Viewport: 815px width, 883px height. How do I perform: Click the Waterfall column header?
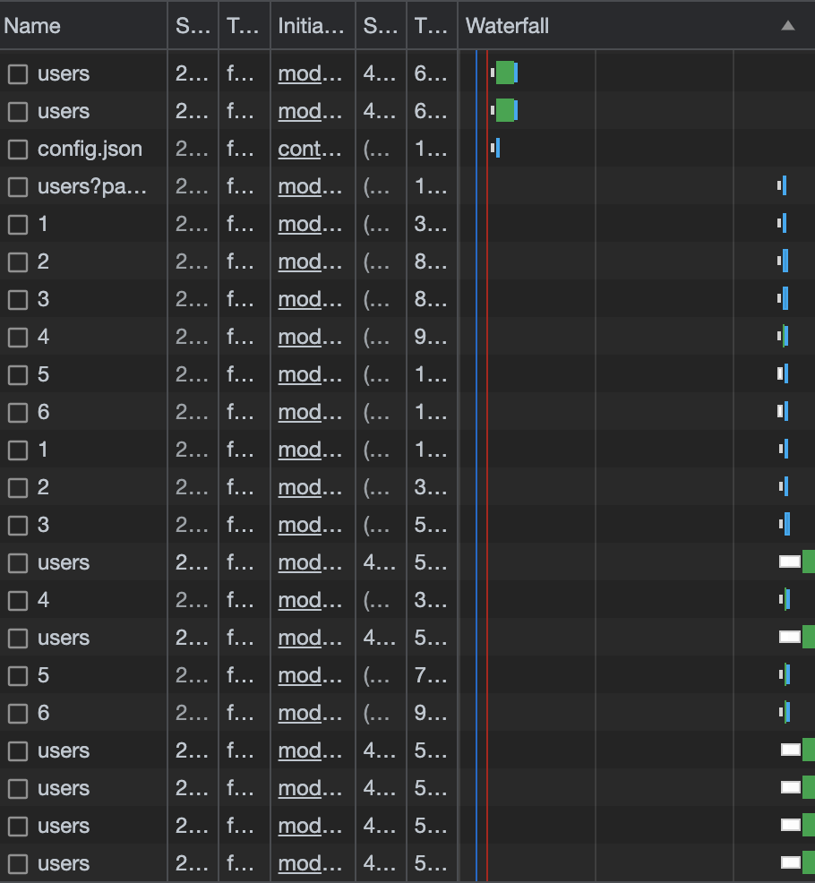[637, 26]
